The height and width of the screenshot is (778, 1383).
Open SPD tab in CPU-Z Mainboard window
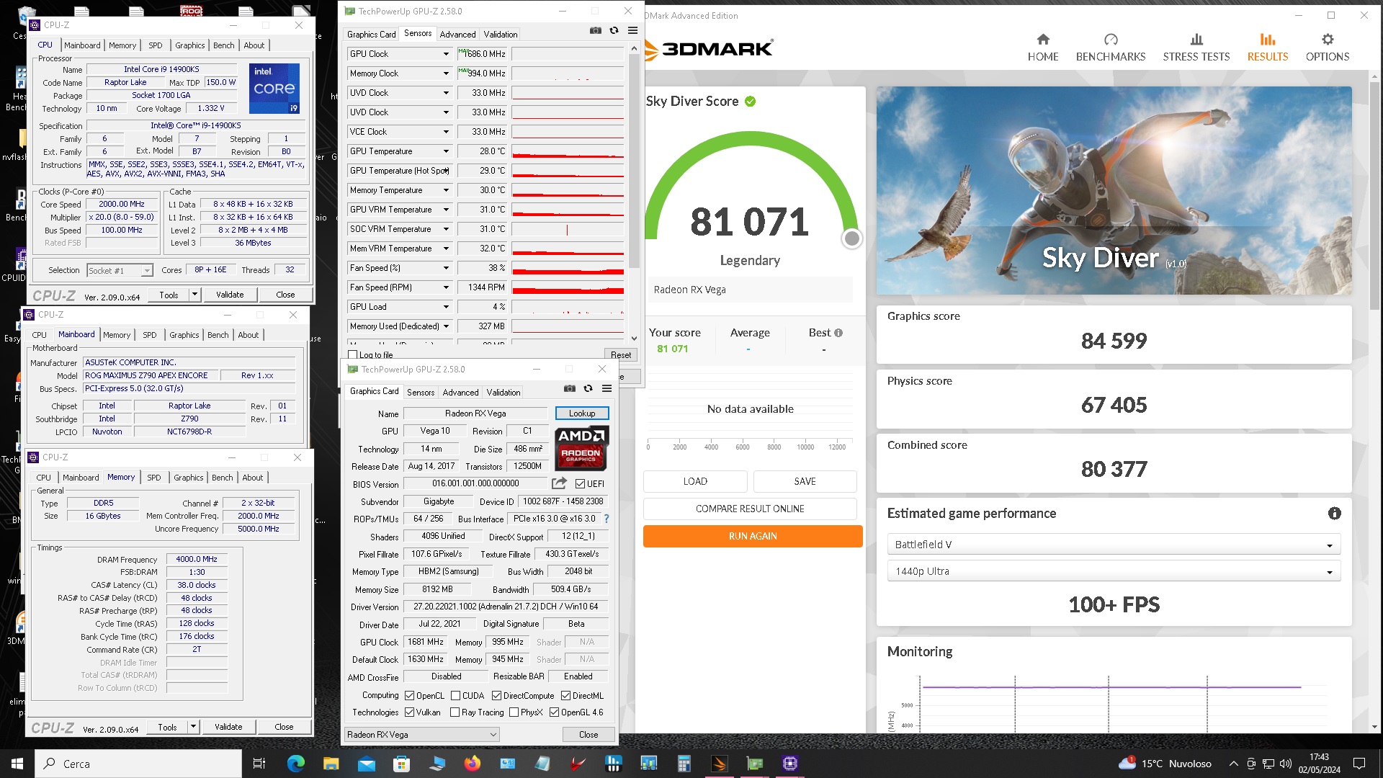click(x=149, y=335)
